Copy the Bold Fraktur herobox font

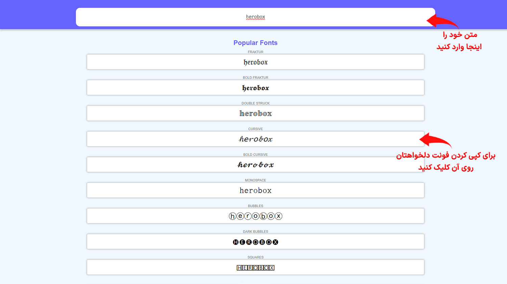click(256, 88)
